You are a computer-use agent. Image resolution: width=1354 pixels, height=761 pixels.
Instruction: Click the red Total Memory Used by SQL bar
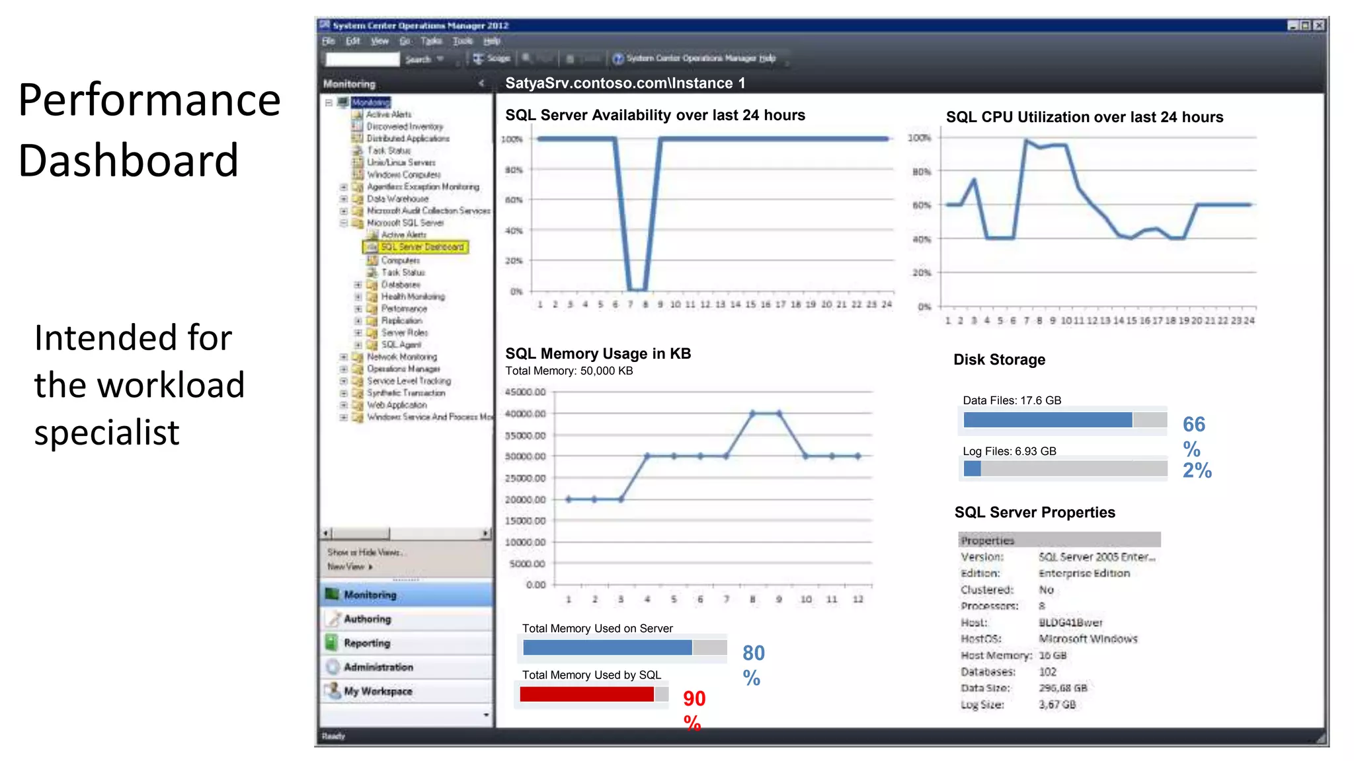point(587,694)
